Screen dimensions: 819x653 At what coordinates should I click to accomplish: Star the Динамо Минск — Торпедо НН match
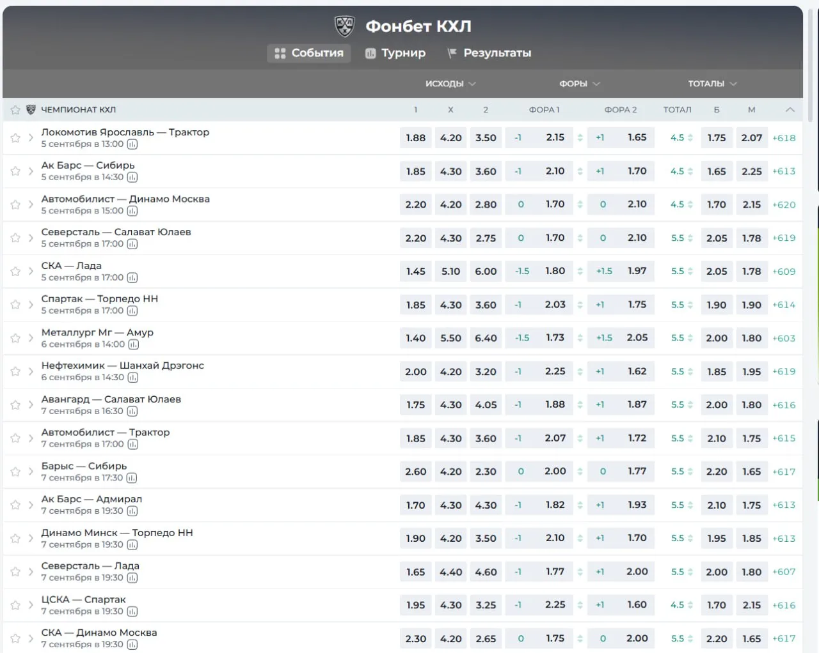coord(15,539)
